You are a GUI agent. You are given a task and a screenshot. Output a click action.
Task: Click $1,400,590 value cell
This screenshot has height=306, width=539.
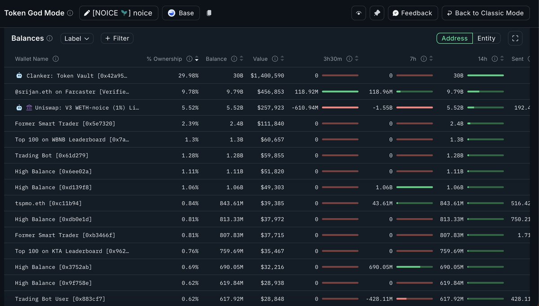pos(267,76)
